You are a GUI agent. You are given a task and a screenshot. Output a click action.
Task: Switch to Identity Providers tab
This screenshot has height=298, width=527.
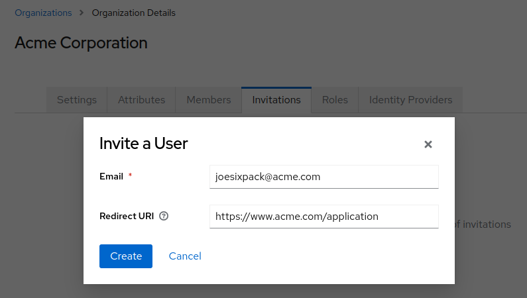pyautogui.click(x=410, y=100)
